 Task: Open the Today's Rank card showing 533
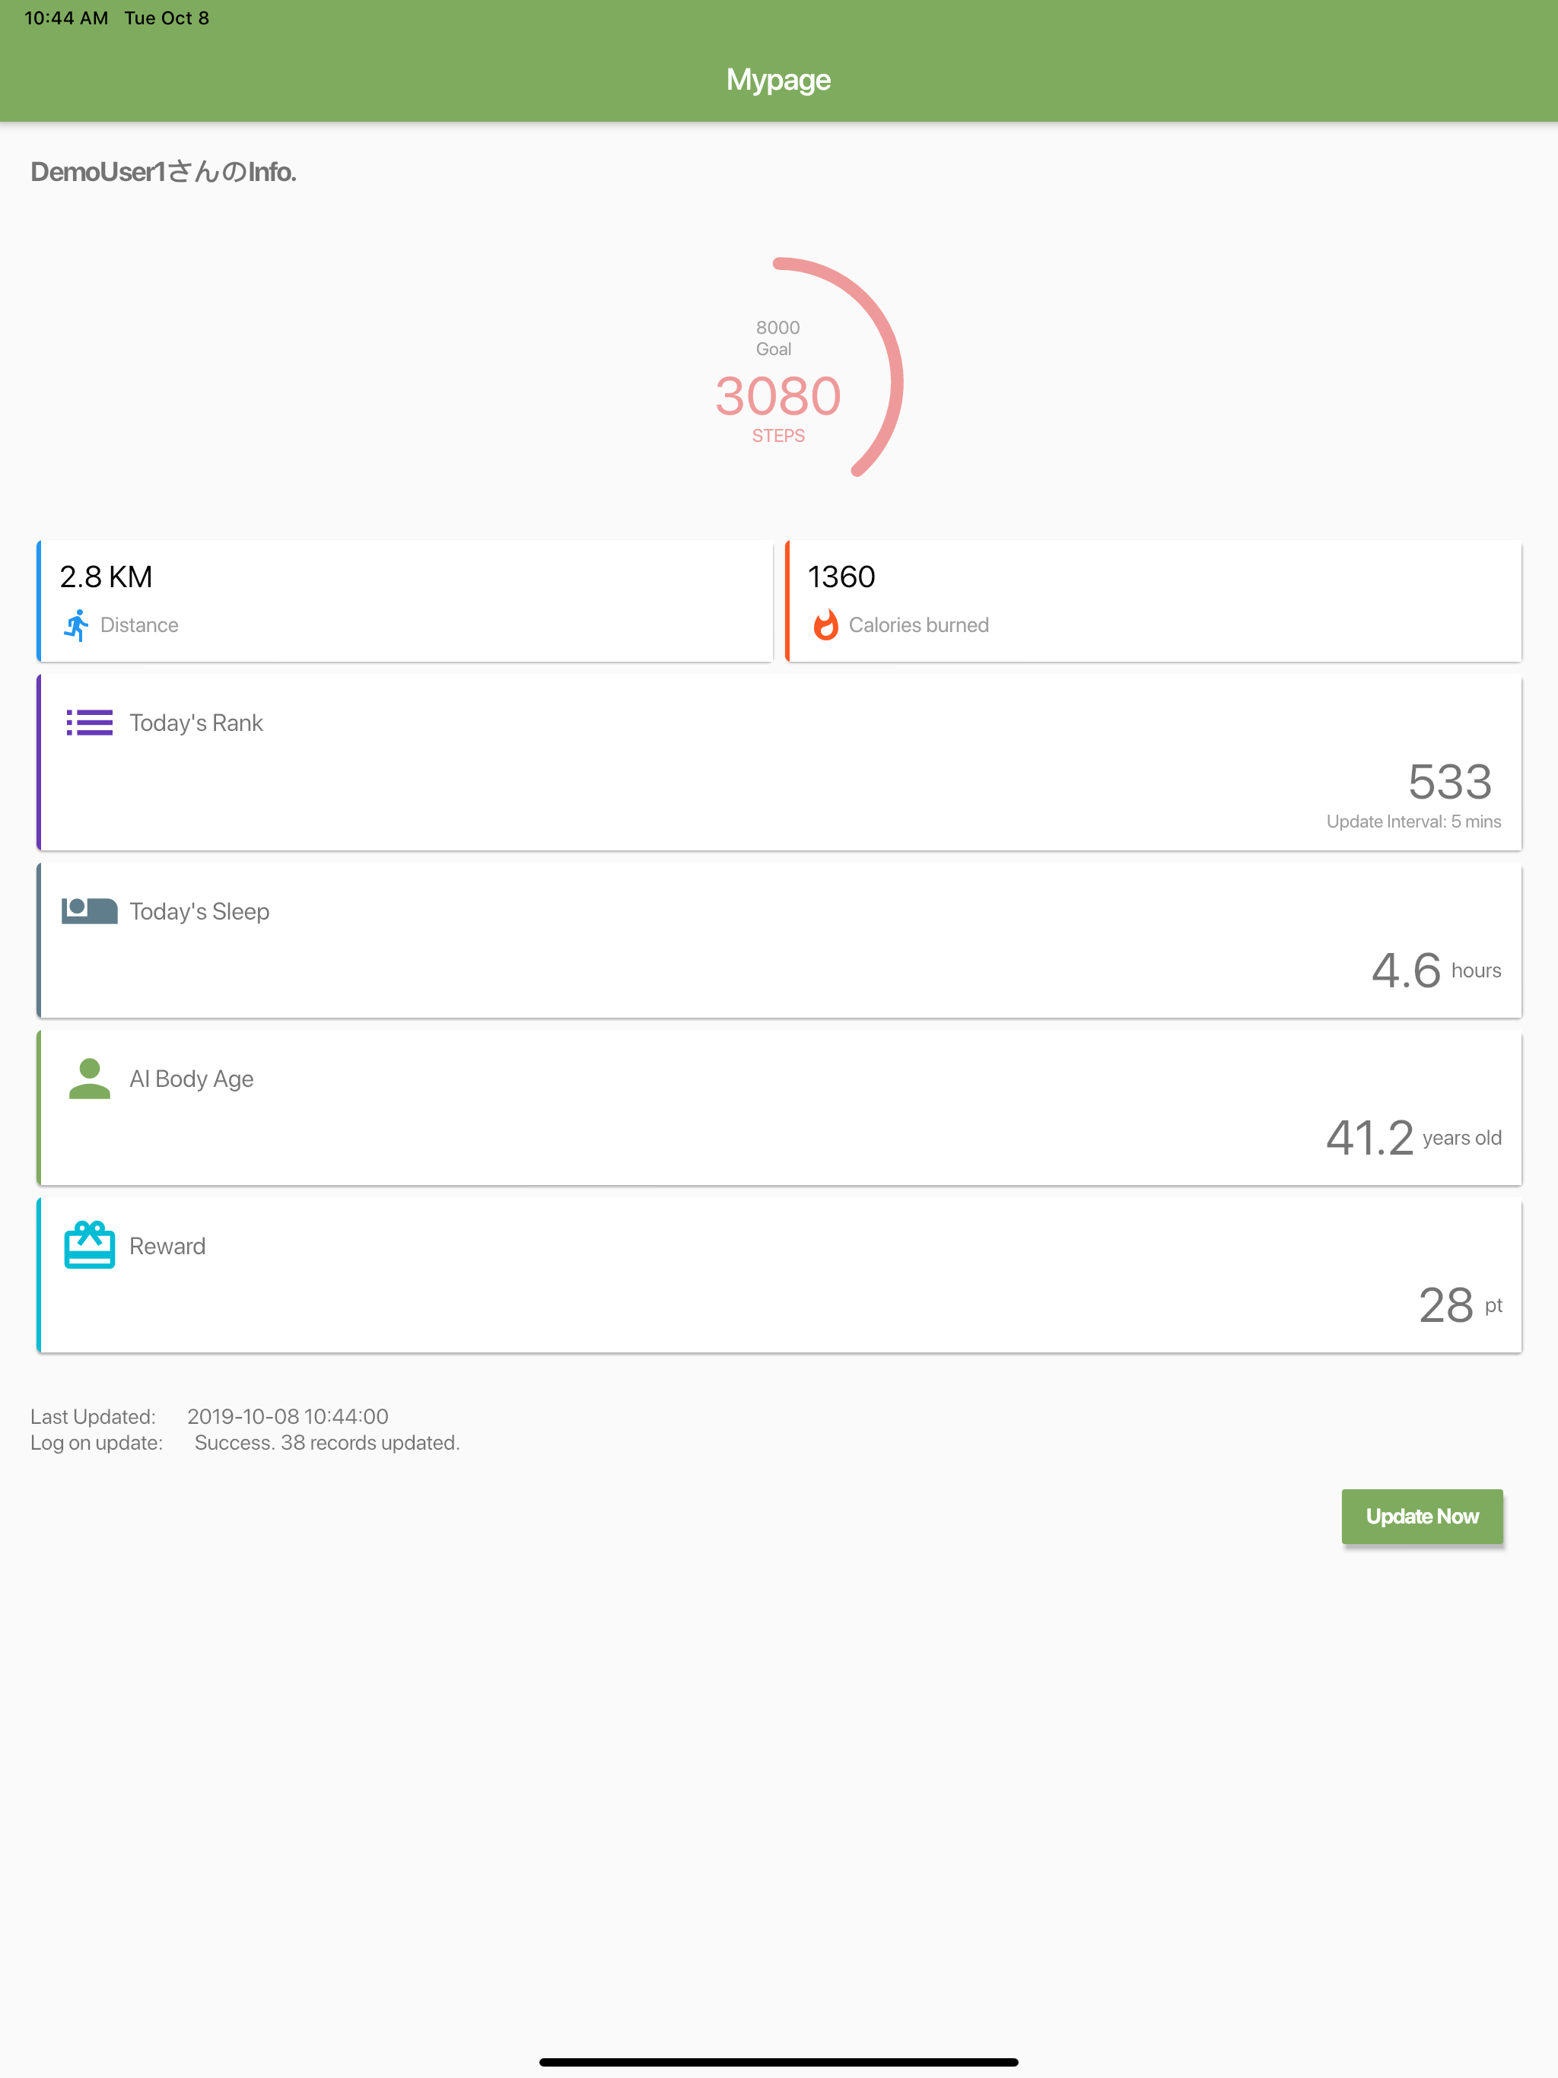(x=779, y=763)
